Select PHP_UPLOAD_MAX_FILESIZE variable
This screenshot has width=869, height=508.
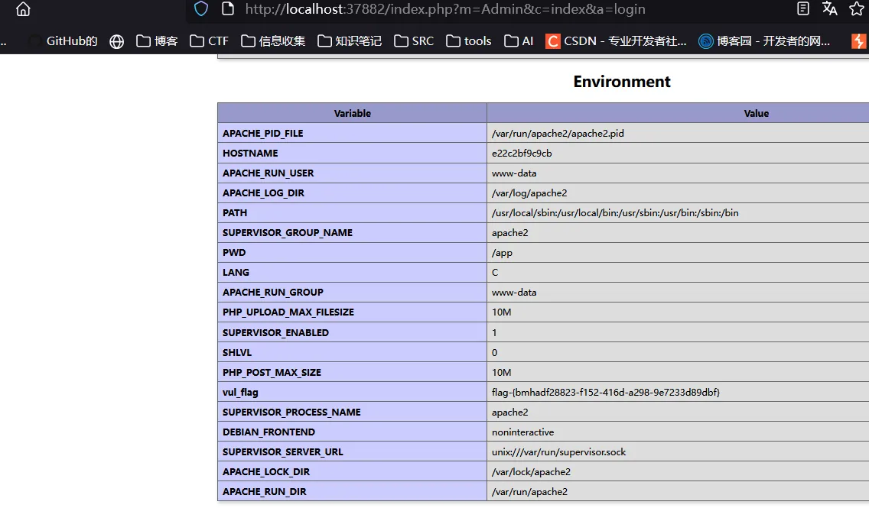click(288, 312)
